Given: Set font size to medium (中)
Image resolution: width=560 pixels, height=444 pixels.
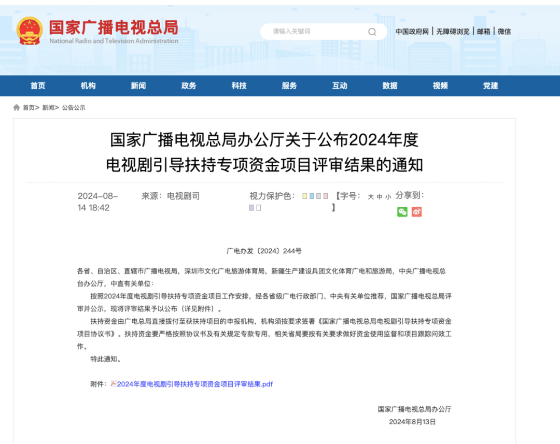Looking at the screenshot, I should point(380,197).
